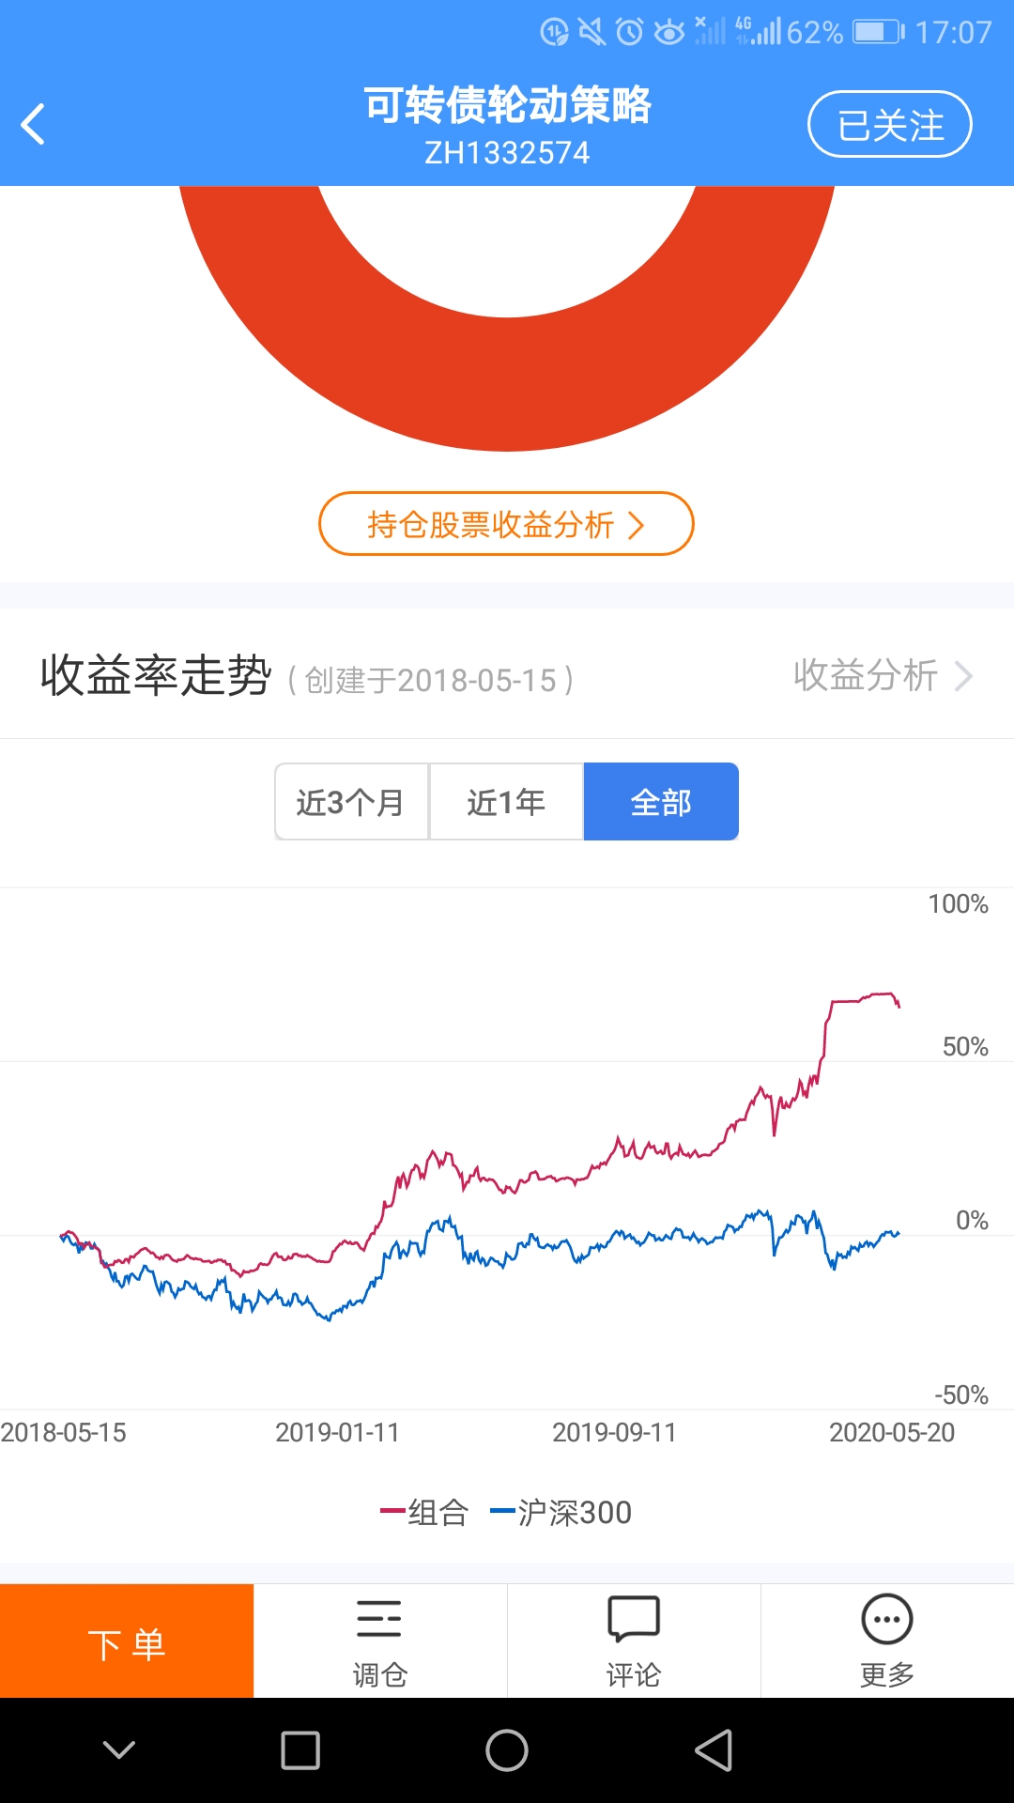
Task: Select the 近1年 tab
Action: pos(506,802)
